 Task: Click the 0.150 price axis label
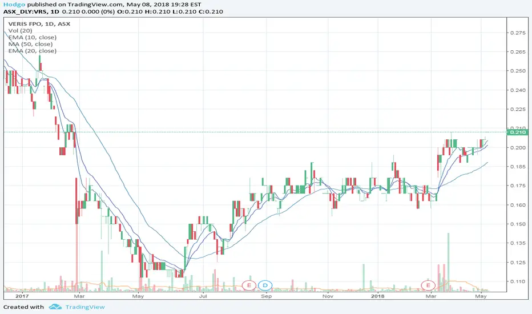point(518,224)
